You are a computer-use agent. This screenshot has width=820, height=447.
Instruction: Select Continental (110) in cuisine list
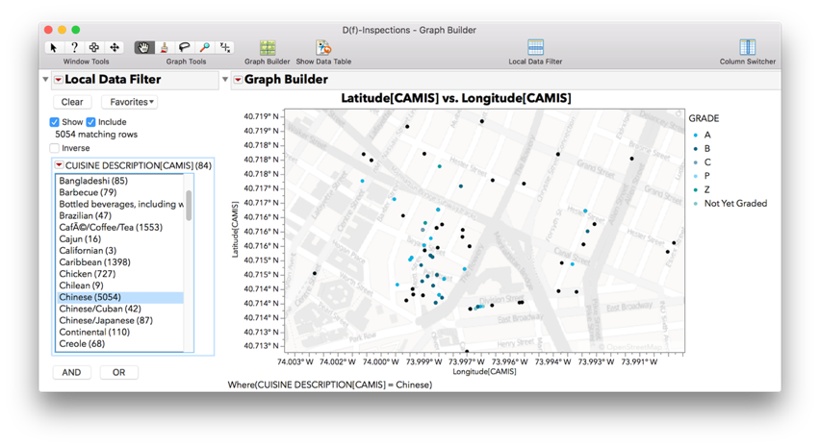click(119, 332)
